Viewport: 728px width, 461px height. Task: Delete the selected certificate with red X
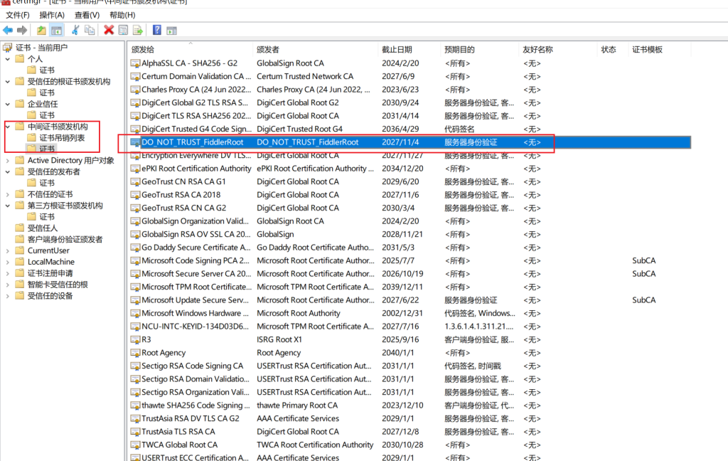click(x=109, y=31)
